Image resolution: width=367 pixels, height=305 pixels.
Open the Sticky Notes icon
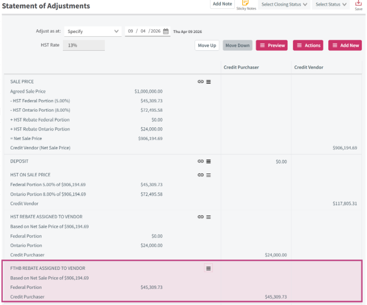245,3
